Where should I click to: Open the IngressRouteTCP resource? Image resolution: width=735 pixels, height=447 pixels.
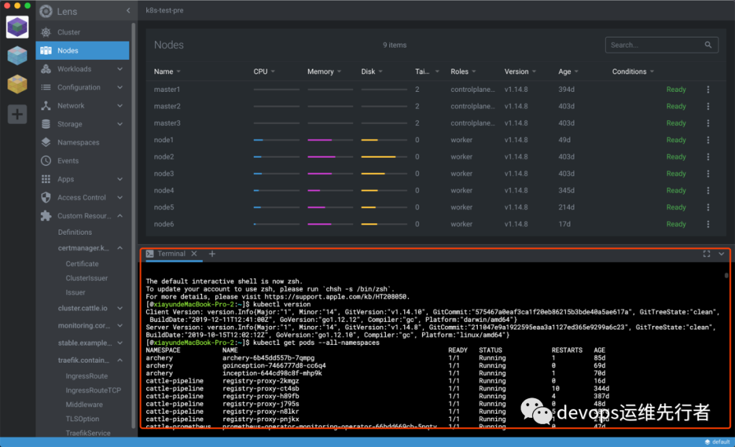(x=93, y=391)
